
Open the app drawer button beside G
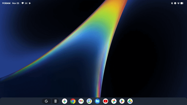56,101
